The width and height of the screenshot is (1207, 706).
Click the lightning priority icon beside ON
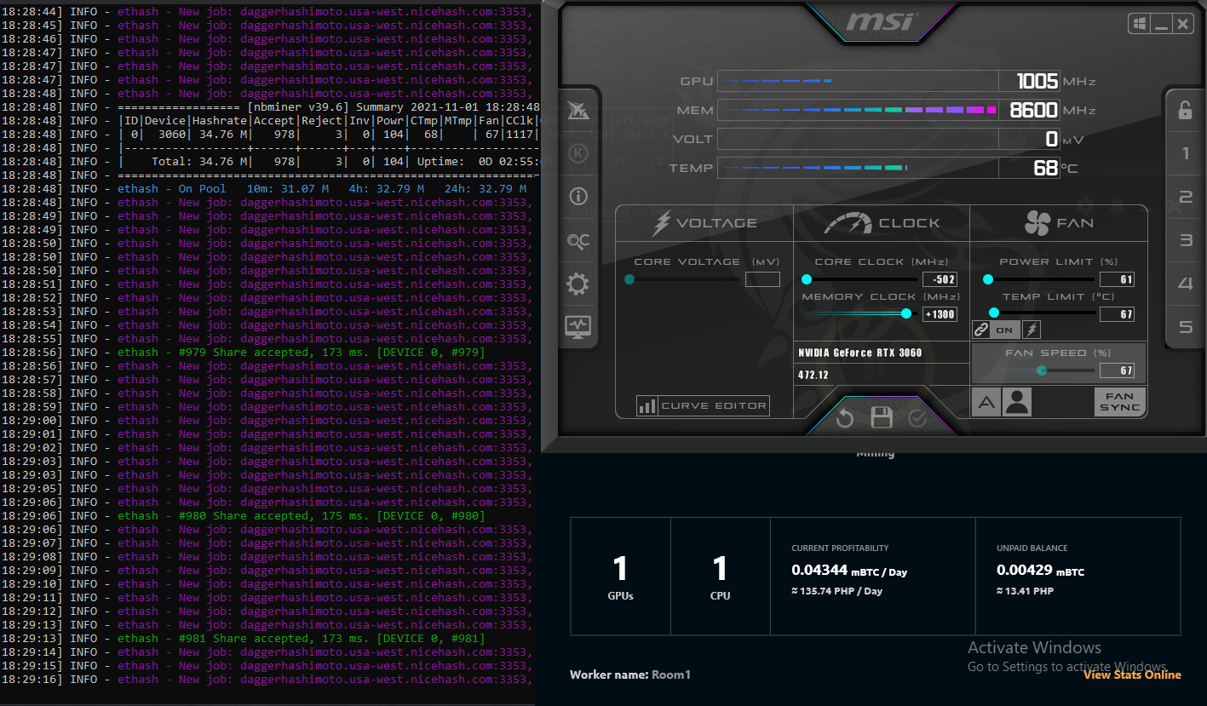1031,330
